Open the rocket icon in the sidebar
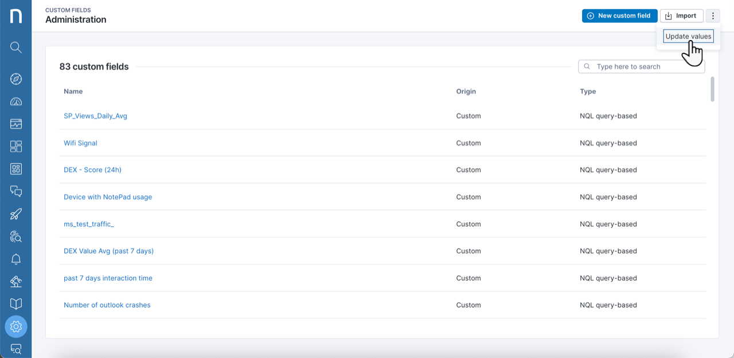This screenshot has height=358, width=734. click(16, 214)
